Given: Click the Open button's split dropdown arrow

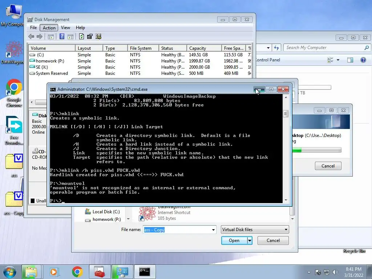Looking at the screenshot, I should click(250, 240).
